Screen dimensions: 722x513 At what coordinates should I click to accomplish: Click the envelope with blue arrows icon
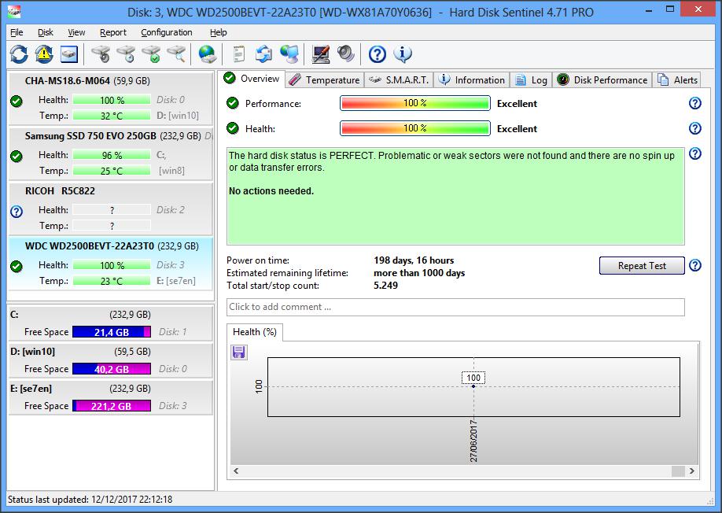coord(263,54)
